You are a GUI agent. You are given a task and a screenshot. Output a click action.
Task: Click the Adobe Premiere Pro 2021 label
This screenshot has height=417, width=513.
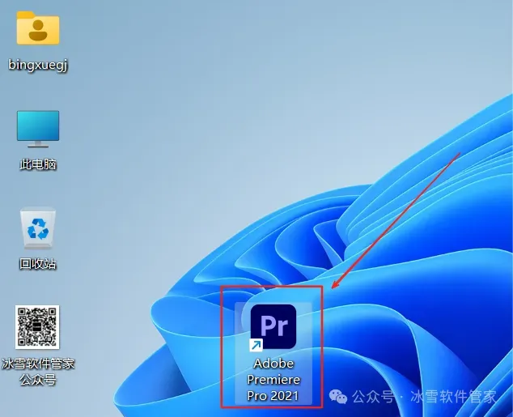click(x=273, y=380)
